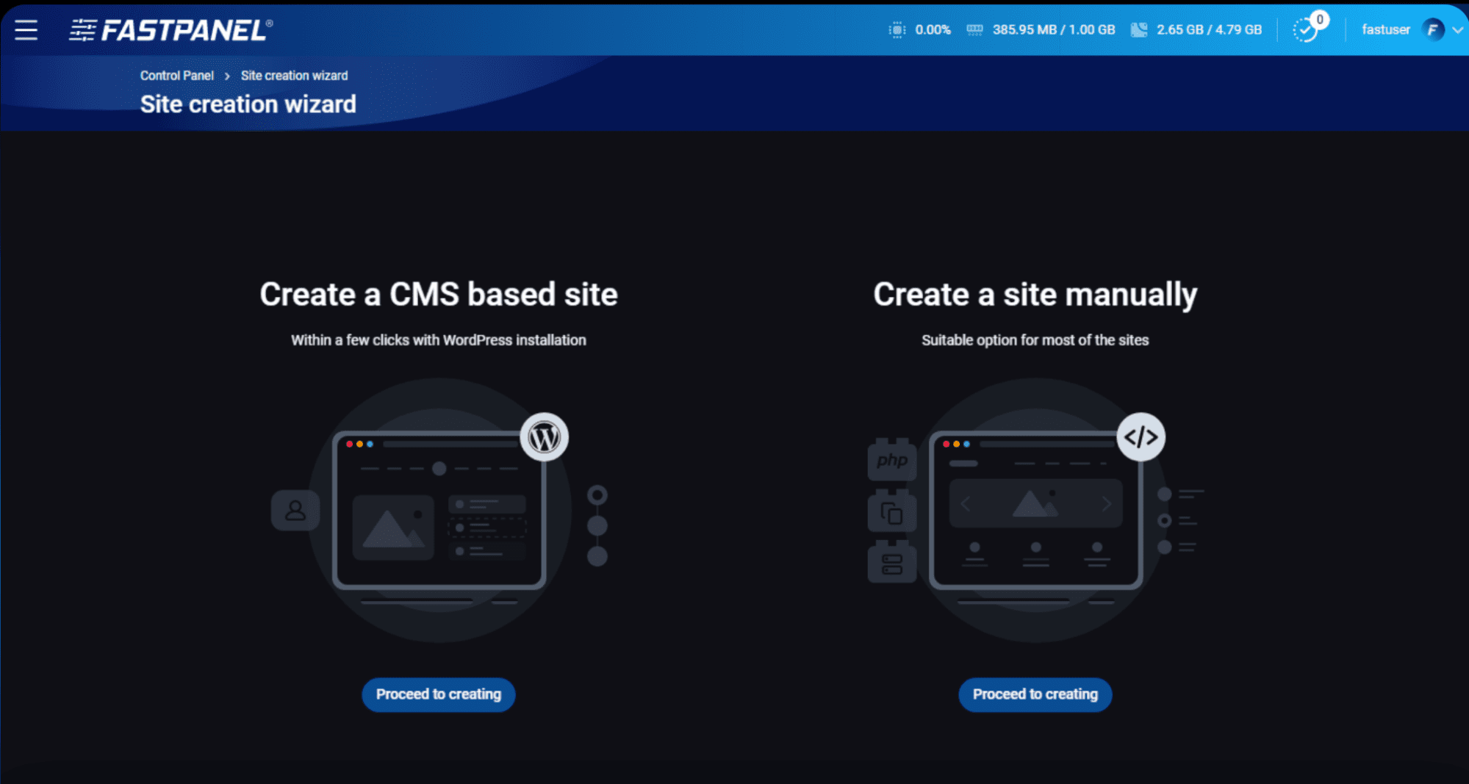Click the php badge icon
The height and width of the screenshot is (784, 1469).
(x=892, y=461)
